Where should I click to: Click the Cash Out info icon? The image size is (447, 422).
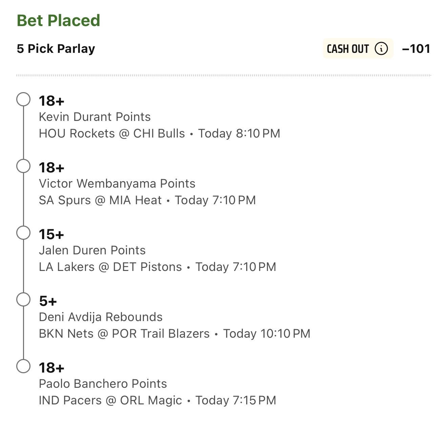[x=381, y=49]
